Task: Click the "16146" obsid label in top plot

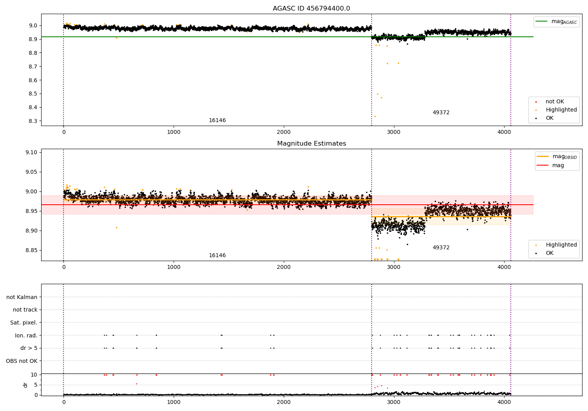Action: [x=217, y=121]
